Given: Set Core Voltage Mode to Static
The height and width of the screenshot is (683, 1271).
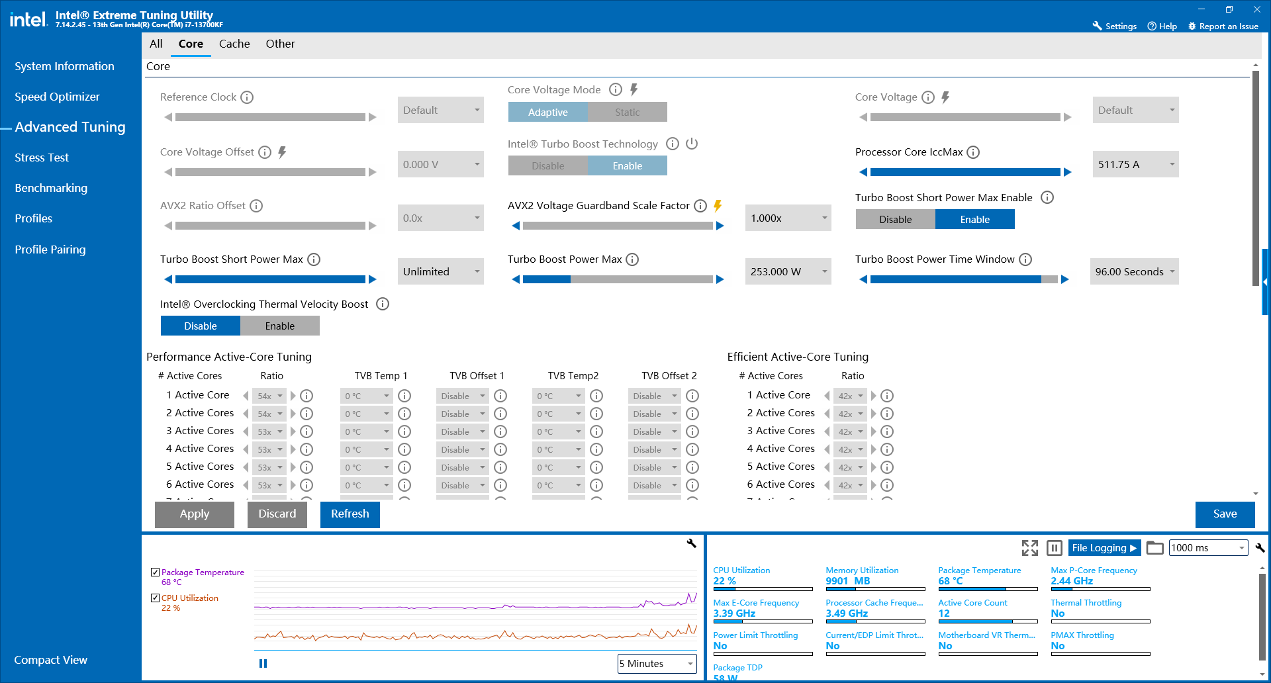Looking at the screenshot, I should pos(627,112).
